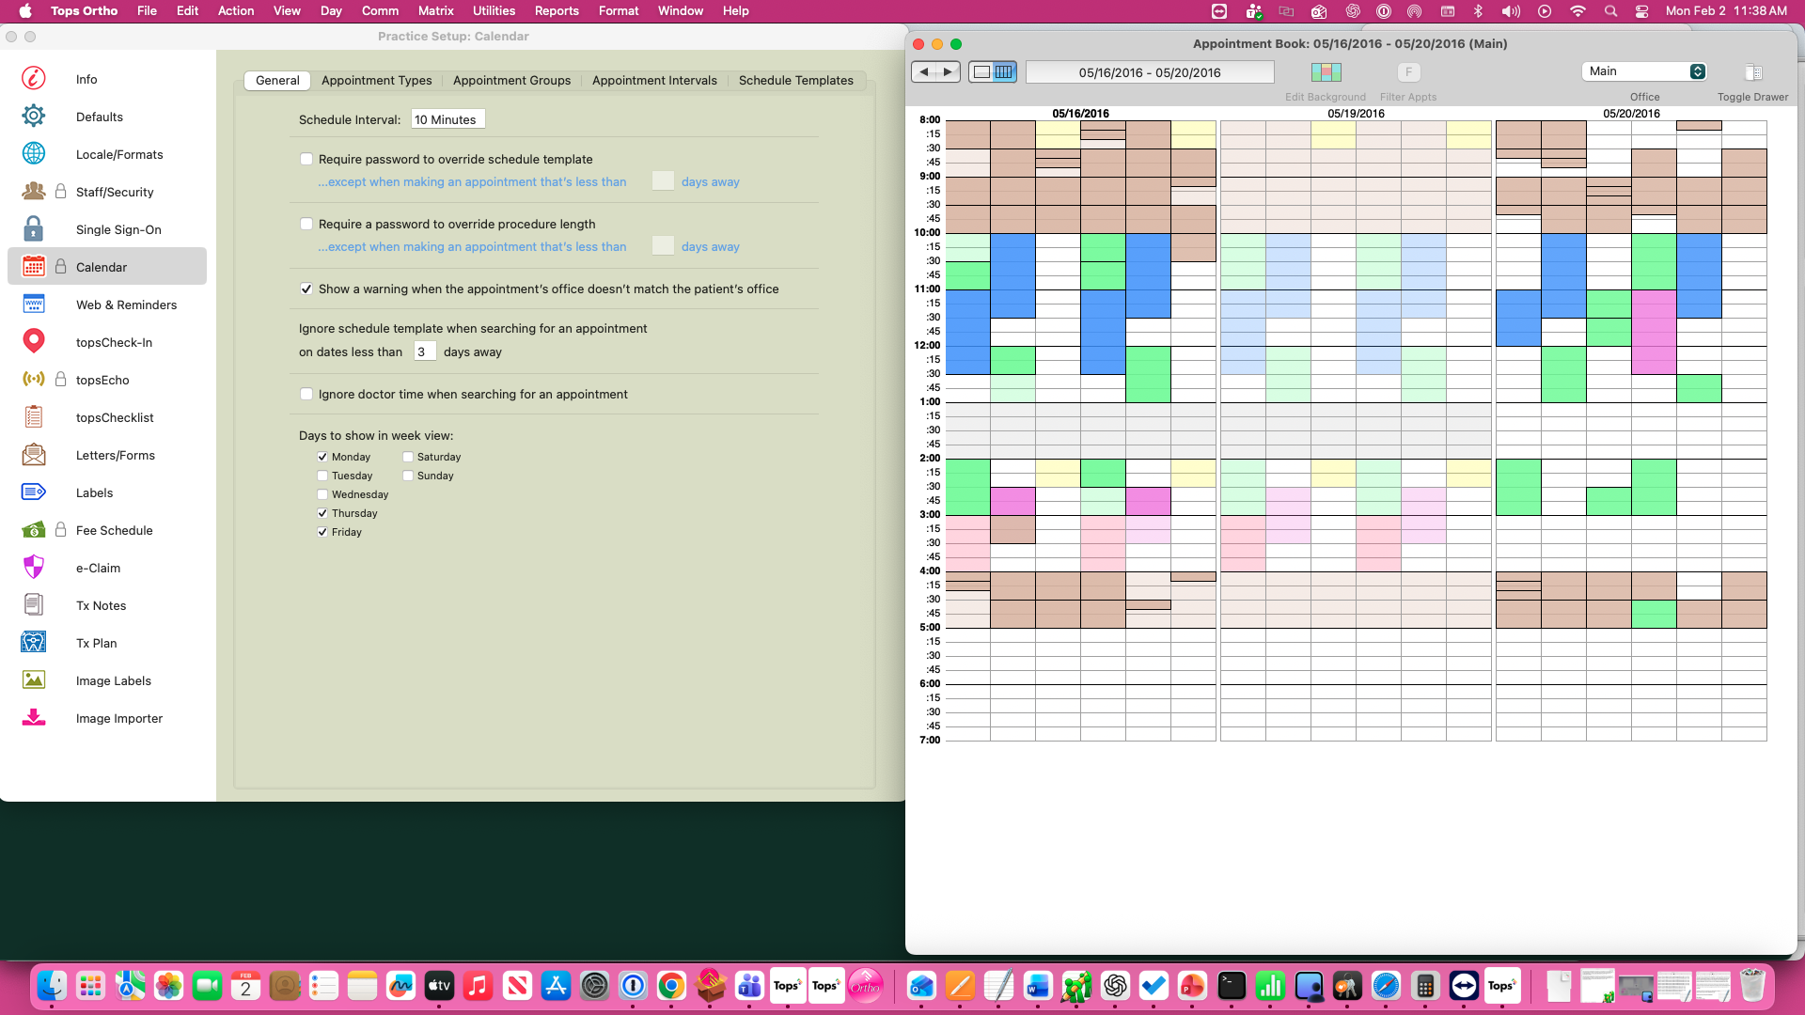
Task: Go to next week with right arrow
Action: pyautogui.click(x=948, y=72)
